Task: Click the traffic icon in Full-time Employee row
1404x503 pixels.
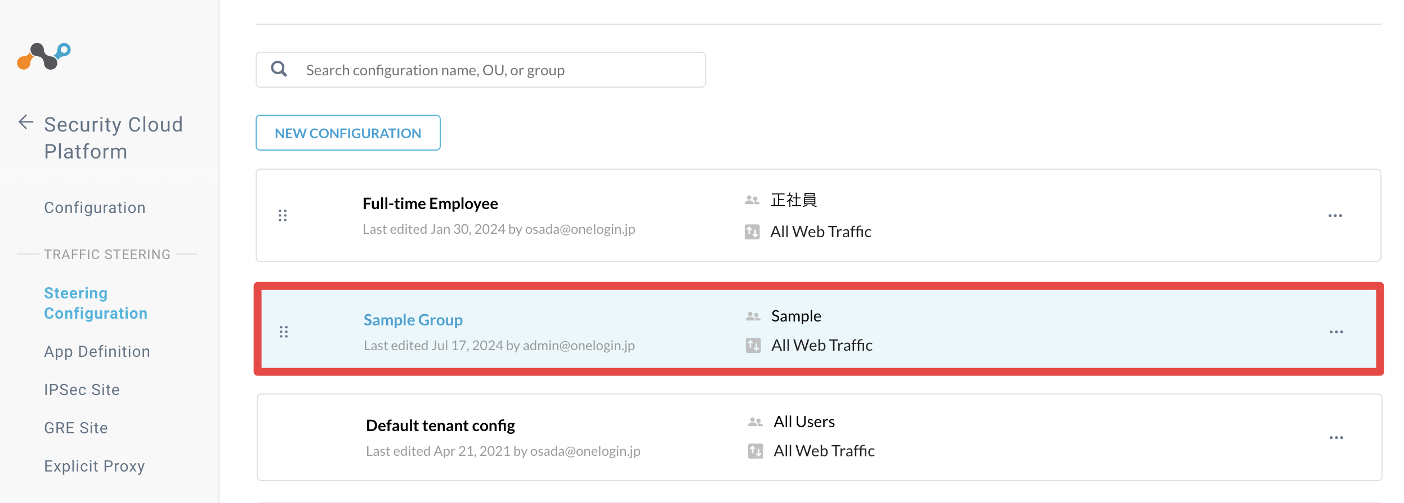Action: 752,232
